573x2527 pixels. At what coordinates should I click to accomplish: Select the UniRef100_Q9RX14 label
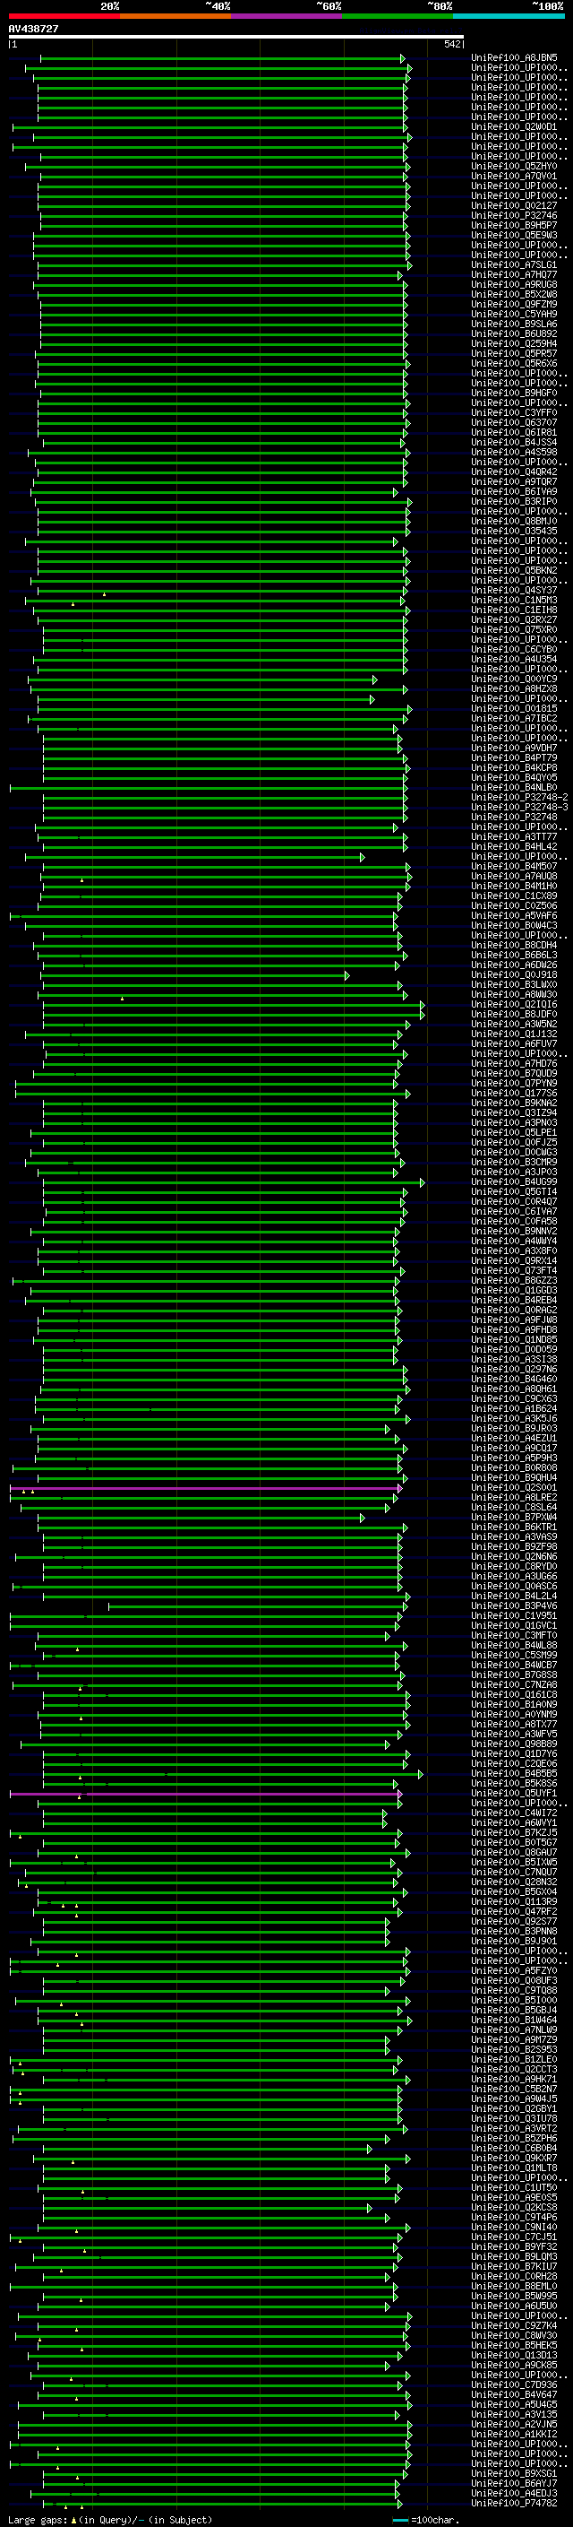point(514,1260)
